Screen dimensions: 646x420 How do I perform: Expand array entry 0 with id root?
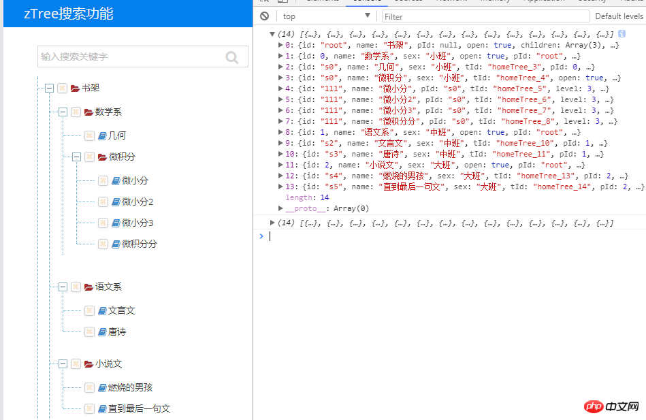coord(280,45)
